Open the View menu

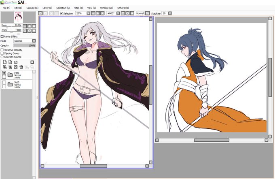coord(91,8)
